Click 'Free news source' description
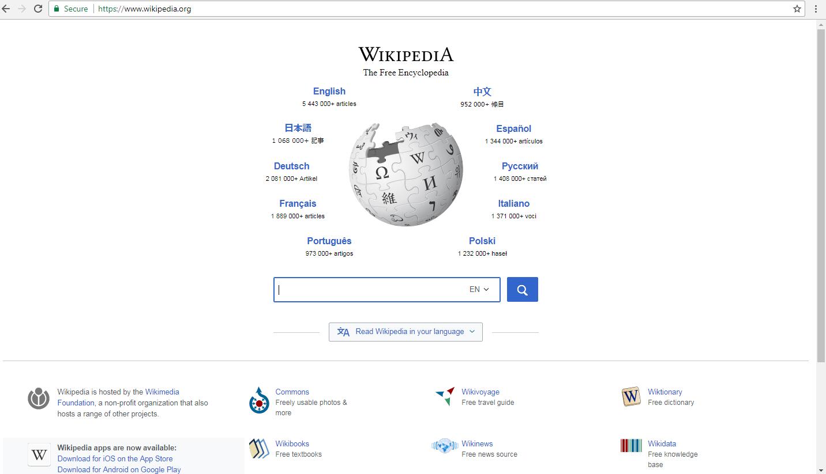 (490, 454)
